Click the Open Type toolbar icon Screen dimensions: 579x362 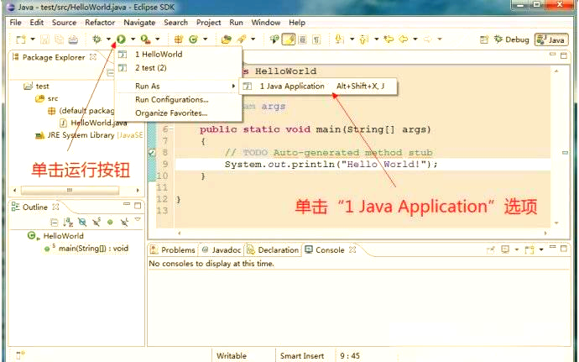pos(226,39)
